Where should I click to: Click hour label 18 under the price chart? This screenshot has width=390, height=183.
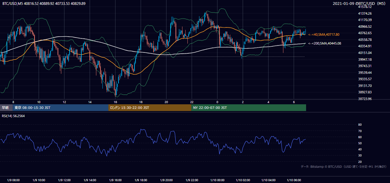click(x=141, y=102)
